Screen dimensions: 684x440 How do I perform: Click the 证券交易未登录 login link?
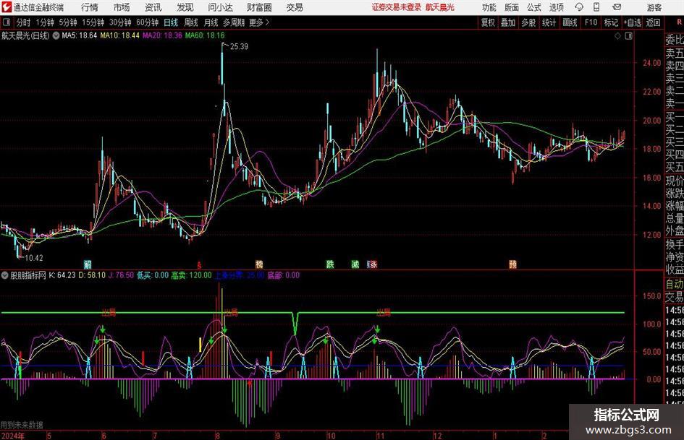(x=397, y=7)
